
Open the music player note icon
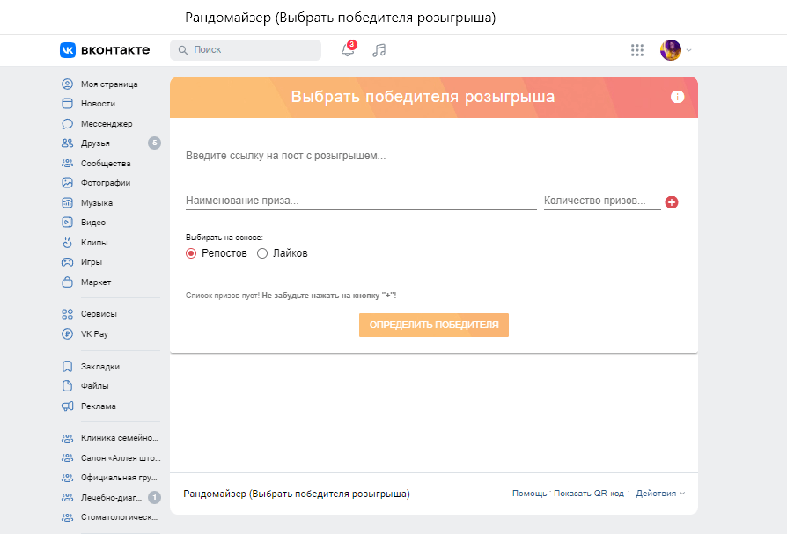[379, 50]
